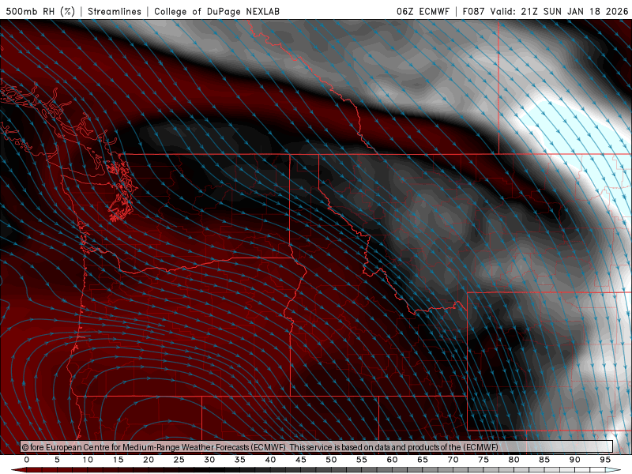Click the "85" colorbar tick label
This screenshot has height=474, width=632.
pos(544,460)
